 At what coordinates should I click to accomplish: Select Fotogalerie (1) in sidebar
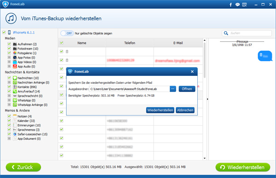coord(27,53)
